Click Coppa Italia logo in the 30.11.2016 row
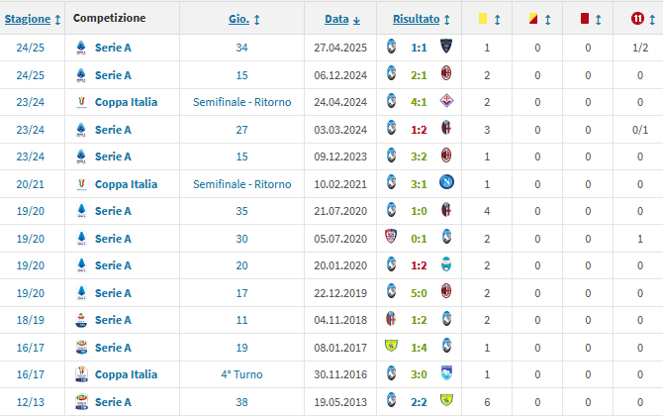 pos(80,374)
